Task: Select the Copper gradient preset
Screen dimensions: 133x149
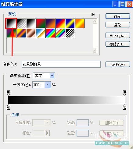Action: coord(31,33)
